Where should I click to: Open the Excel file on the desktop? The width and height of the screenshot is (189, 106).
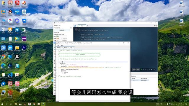click(x=24, y=31)
